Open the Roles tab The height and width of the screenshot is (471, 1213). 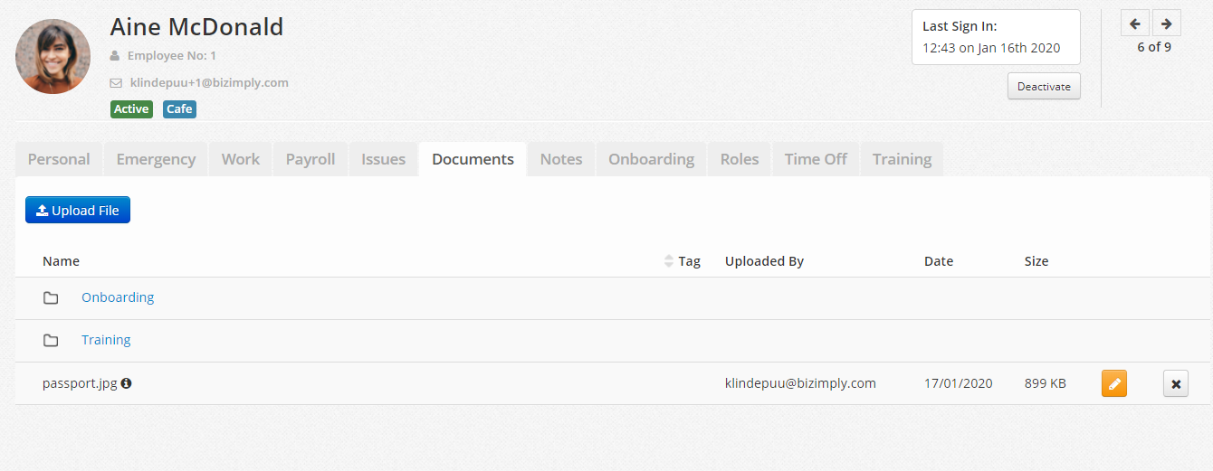pyautogui.click(x=740, y=159)
